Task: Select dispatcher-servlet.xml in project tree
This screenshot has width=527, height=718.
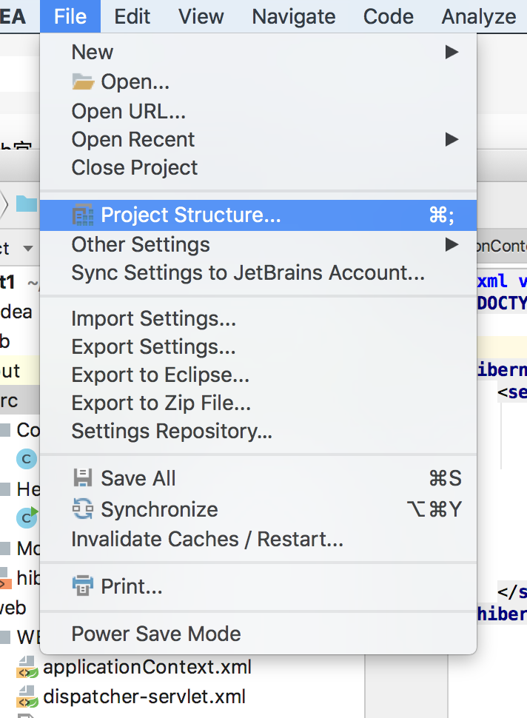Action: (x=144, y=697)
